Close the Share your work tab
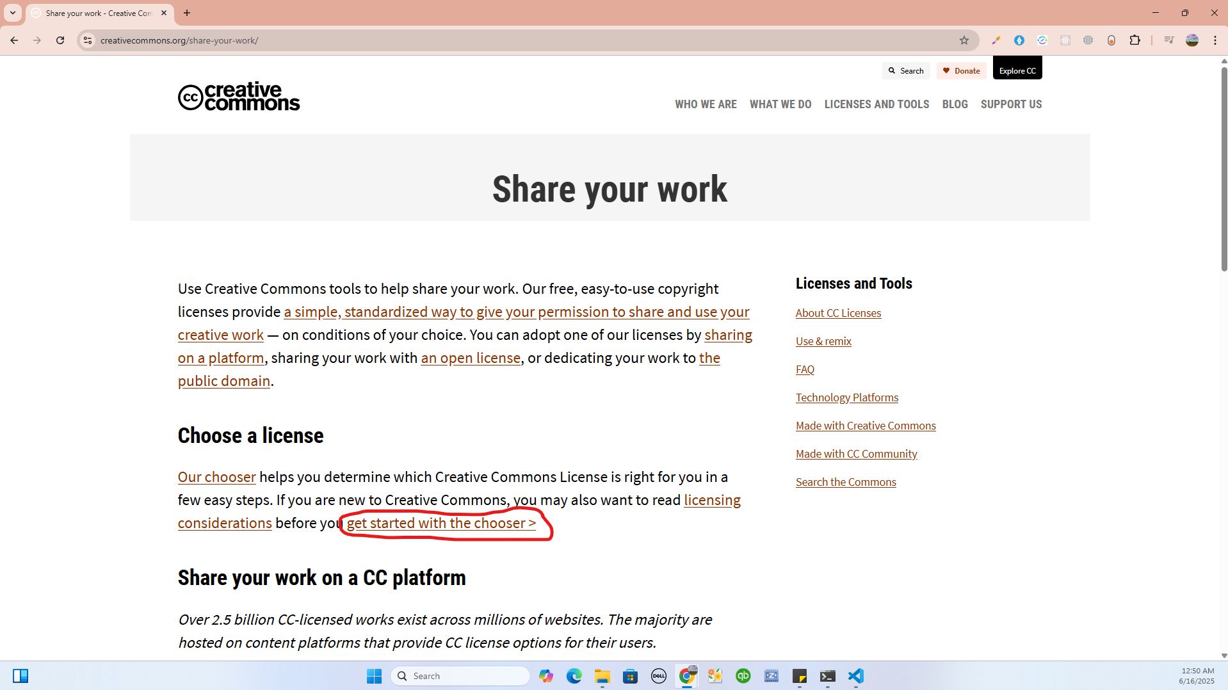The height and width of the screenshot is (690, 1228). coord(164,13)
